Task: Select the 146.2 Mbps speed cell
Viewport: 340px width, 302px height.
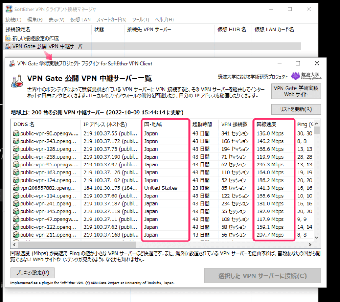Action: click(x=270, y=141)
